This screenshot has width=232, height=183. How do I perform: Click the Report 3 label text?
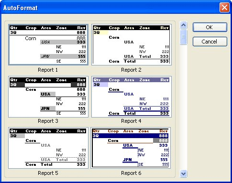point(48,121)
